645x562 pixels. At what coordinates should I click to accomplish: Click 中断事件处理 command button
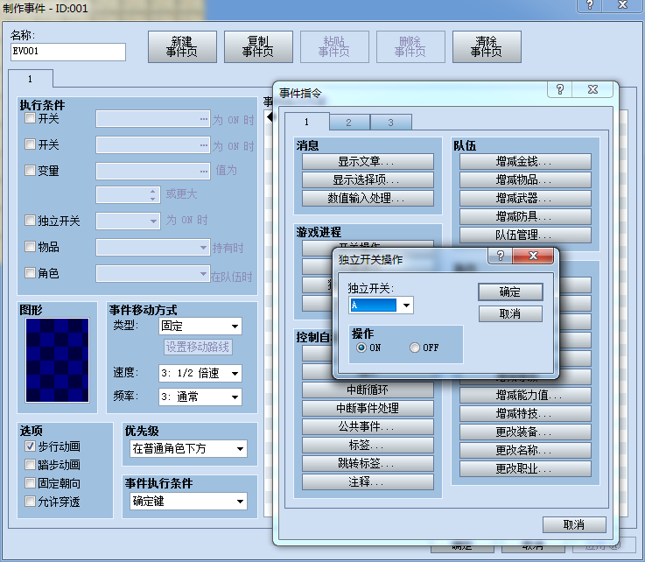pyautogui.click(x=368, y=408)
